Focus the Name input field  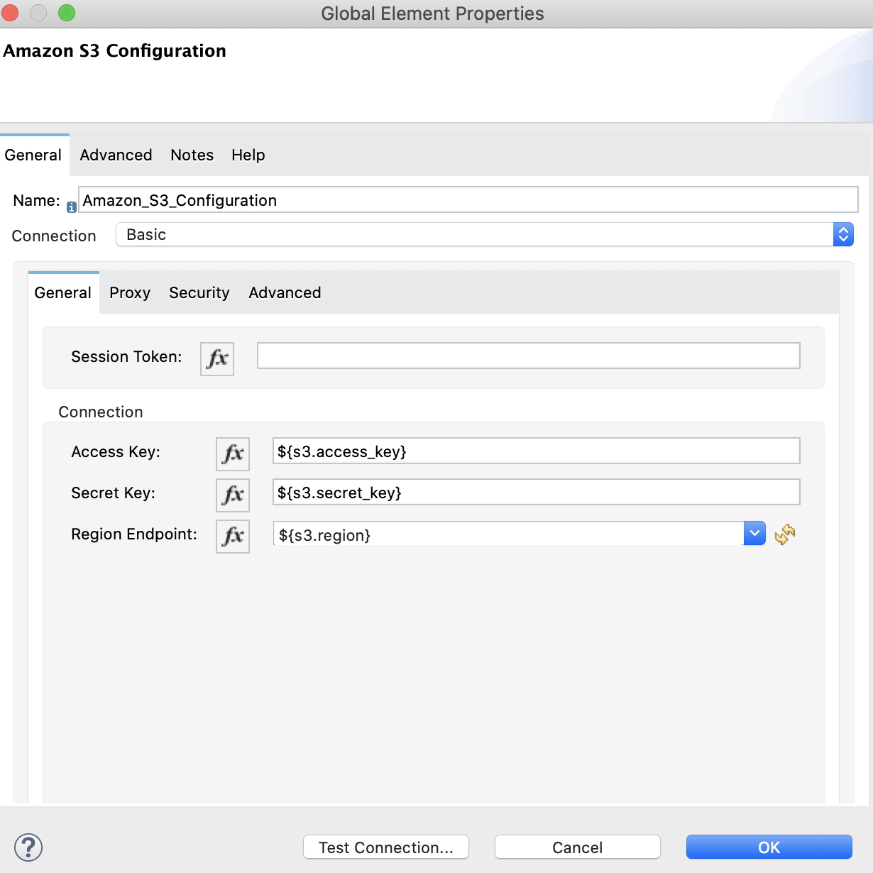tap(468, 200)
